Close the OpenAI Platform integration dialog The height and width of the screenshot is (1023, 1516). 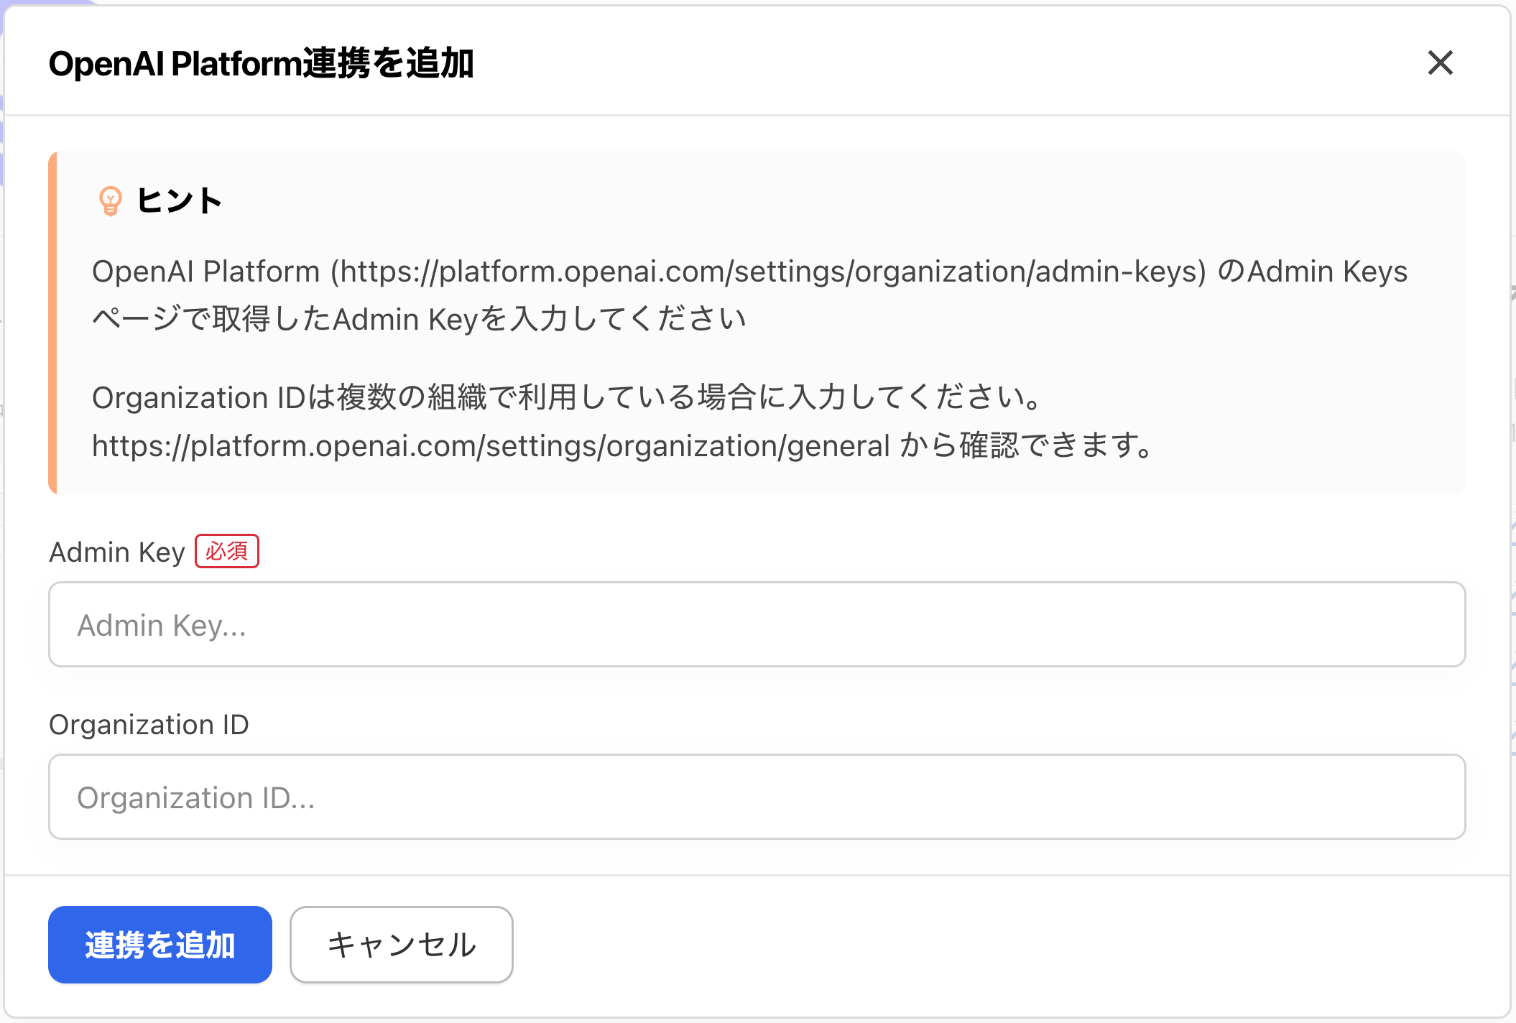[1440, 63]
